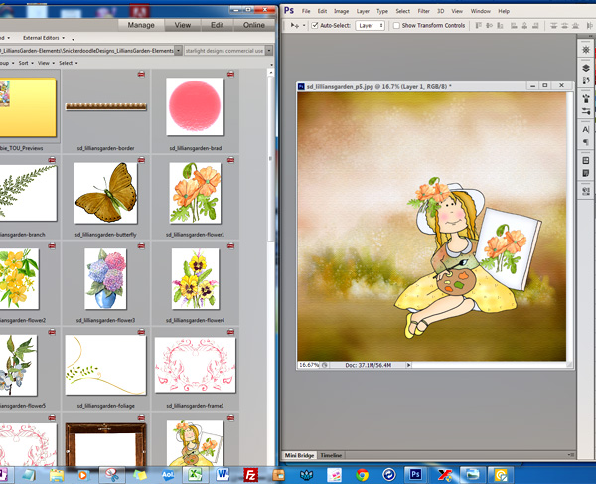The width and height of the screenshot is (596, 484).
Task: Open External Editors dropdown menu
Action: 44,38
